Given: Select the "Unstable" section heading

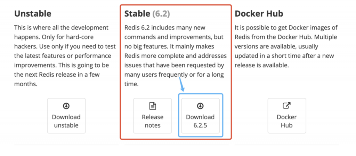Looking at the screenshot, I should [33, 14].
